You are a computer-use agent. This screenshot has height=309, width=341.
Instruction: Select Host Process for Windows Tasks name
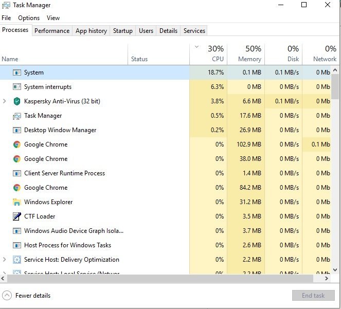pyautogui.click(x=68, y=245)
